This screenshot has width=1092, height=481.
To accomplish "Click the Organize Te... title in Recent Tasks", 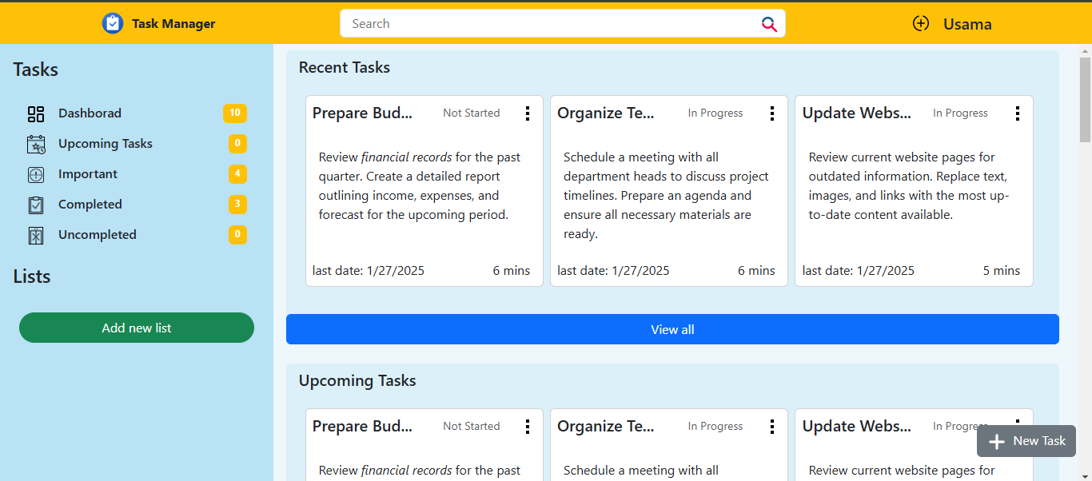I will pyautogui.click(x=606, y=113).
